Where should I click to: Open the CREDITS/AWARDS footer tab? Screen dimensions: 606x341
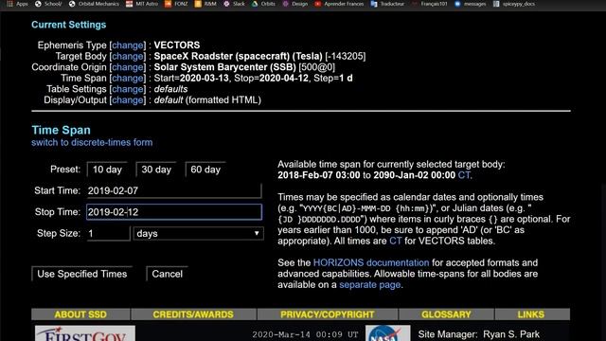point(193,314)
